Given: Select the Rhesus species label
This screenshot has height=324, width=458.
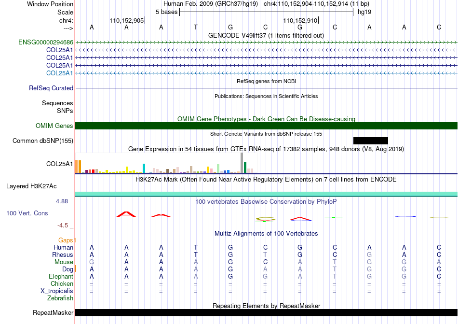Looking at the screenshot, I should click(63, 254).
